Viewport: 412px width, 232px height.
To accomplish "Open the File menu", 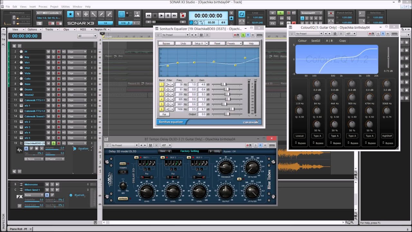I will [7, 6].
